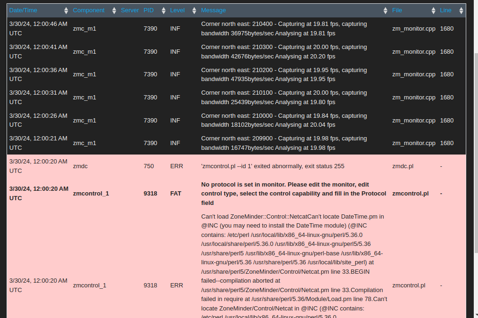
Task: Click the Server column header label
Action: coord(130,10)
